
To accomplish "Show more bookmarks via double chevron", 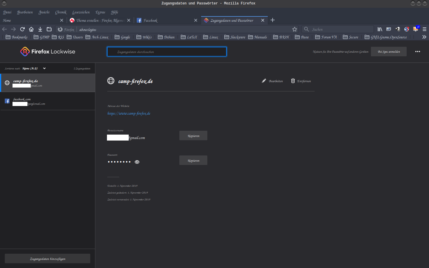I will [424, 37].
